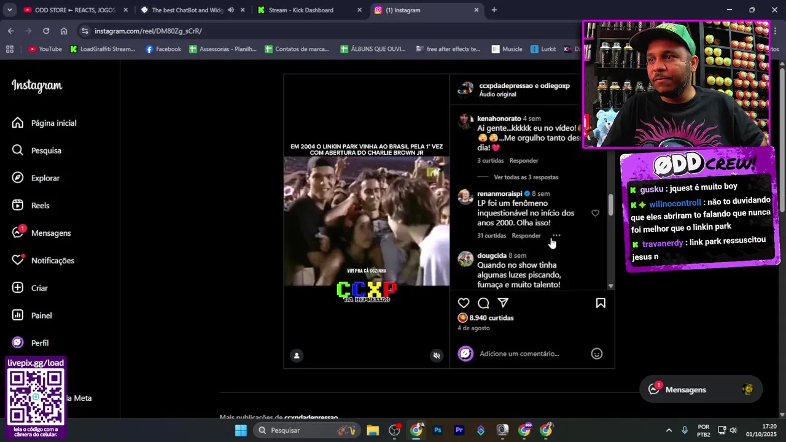
Task: Open the Lurkit bookmark
Action: [x=543, y=49]
